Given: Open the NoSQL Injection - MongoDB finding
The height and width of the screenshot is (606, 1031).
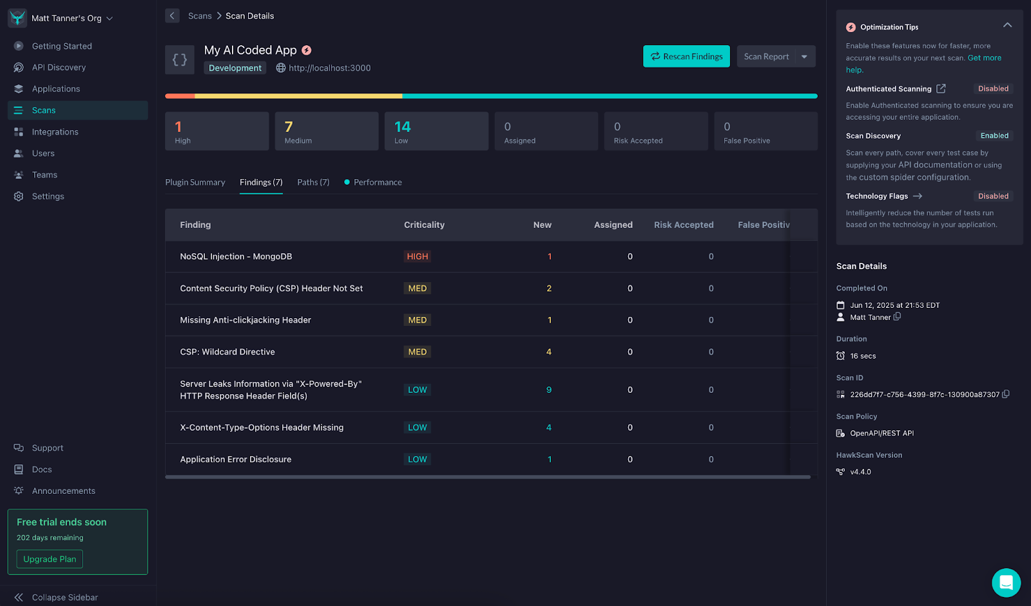Looking at the screenshot, I should click(491, 256).
